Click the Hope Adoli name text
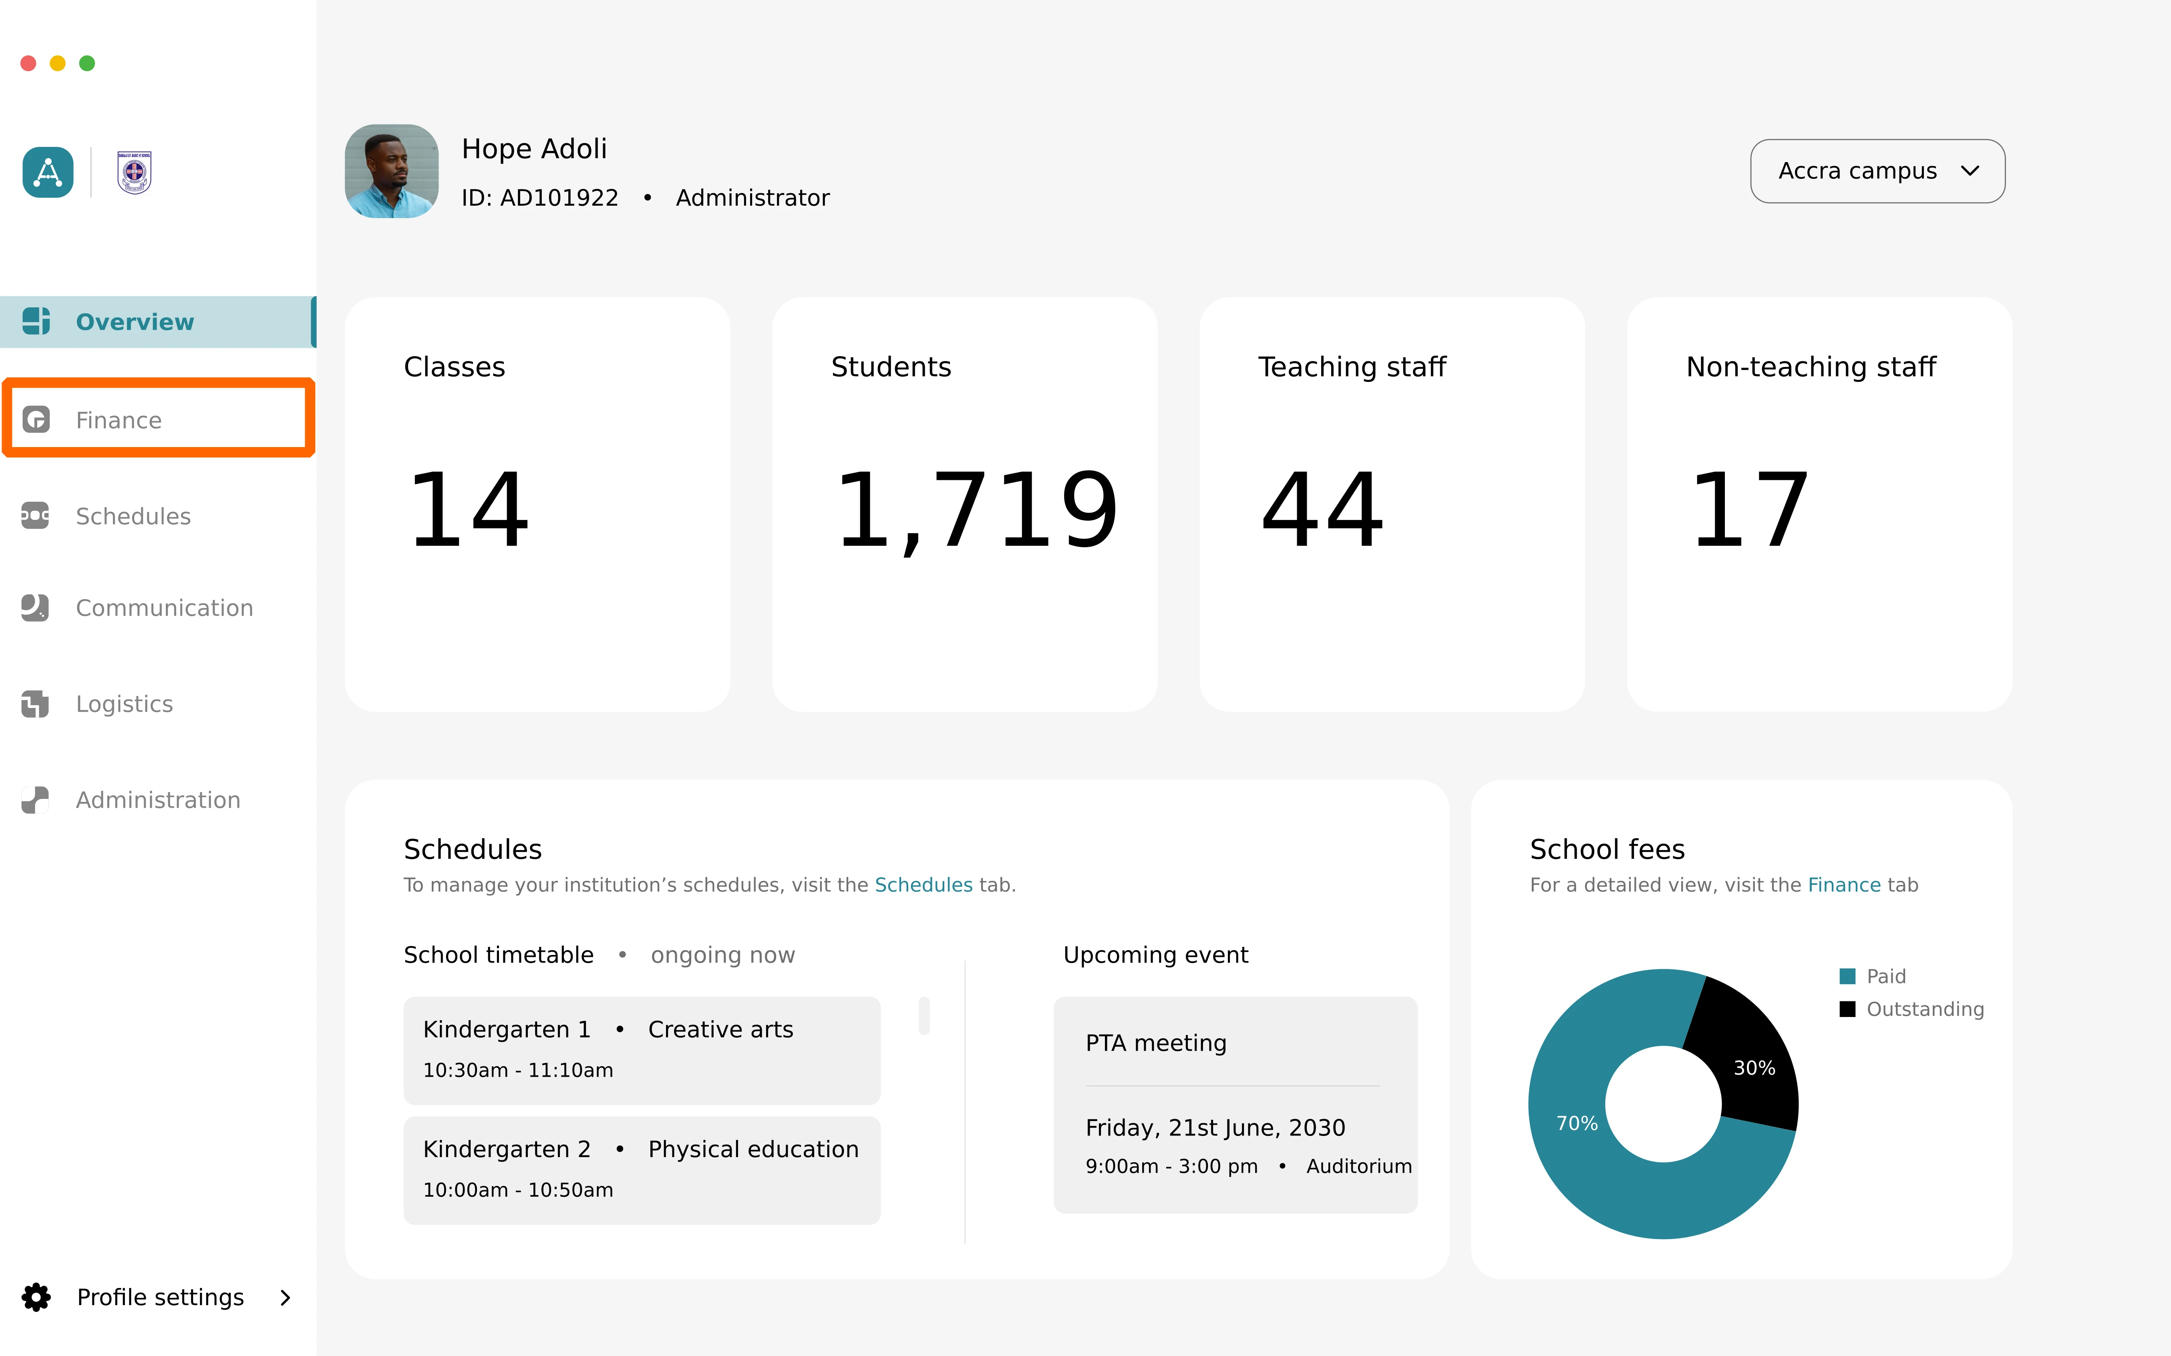The height and width of the screenshot is (1356, 2171). [535, 149]
